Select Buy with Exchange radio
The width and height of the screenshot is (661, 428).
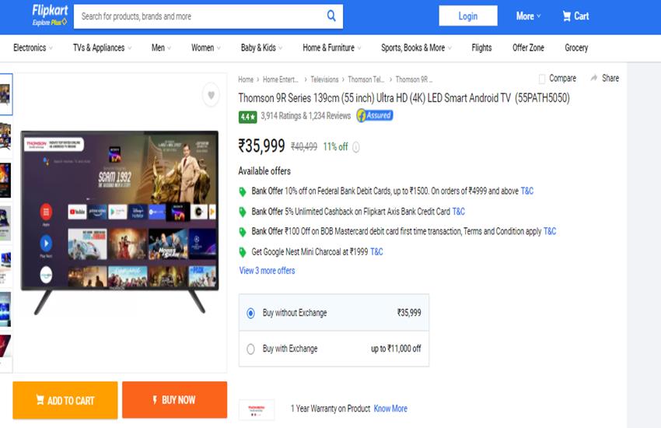click(250, 349)
